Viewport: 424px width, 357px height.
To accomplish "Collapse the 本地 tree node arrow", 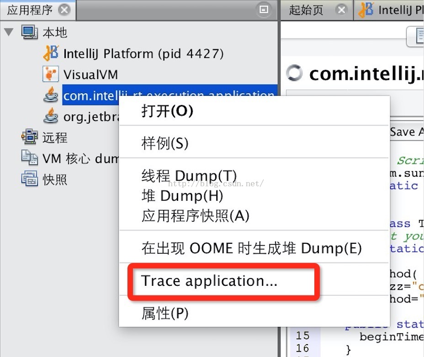I will pos(9,32).
